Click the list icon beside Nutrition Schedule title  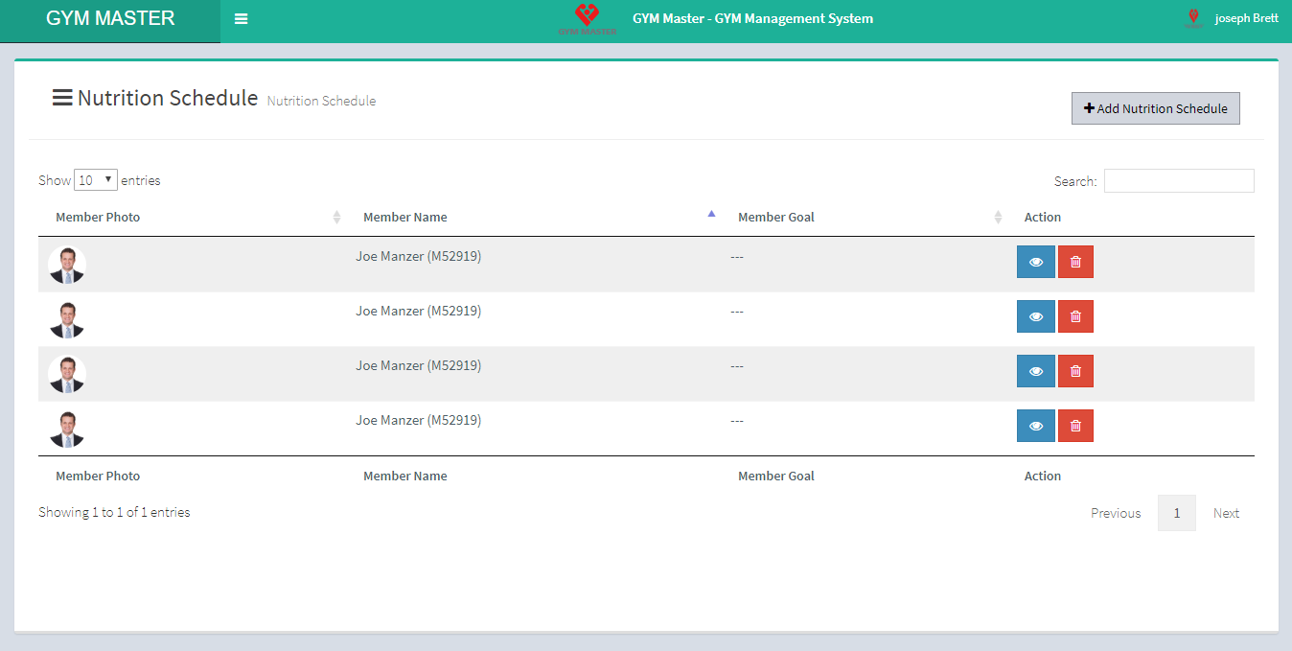coord(62,98)
